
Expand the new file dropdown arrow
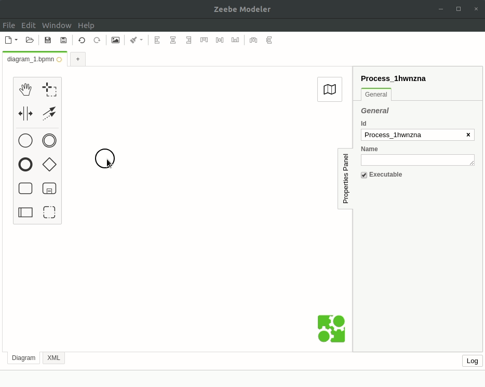point(16,40)
